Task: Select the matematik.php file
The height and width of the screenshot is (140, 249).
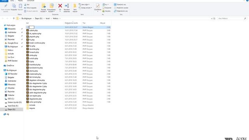Action: (35, 74)
